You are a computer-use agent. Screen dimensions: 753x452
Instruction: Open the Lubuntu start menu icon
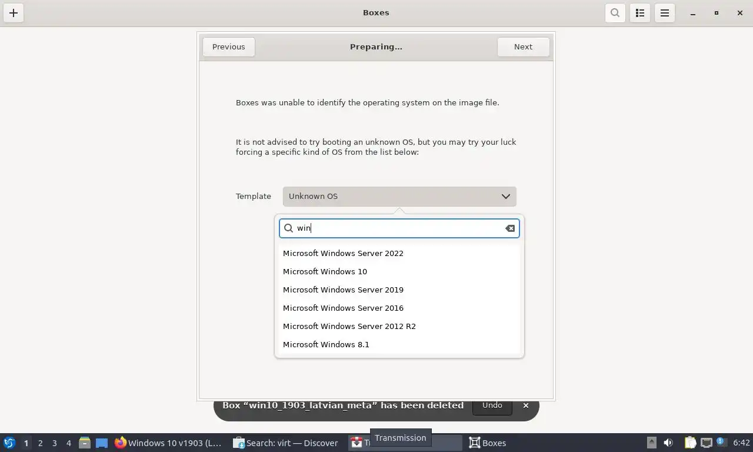(9, 443)
